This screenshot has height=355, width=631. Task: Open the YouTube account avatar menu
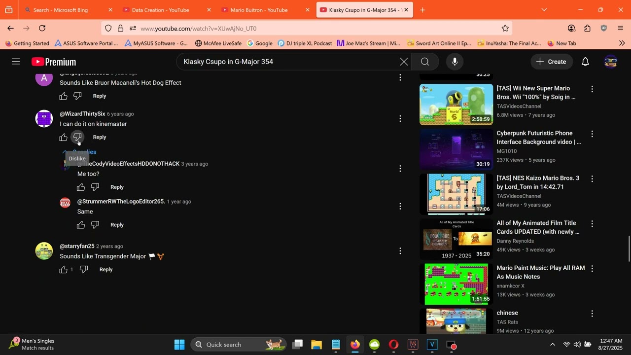tap(611, 62)
